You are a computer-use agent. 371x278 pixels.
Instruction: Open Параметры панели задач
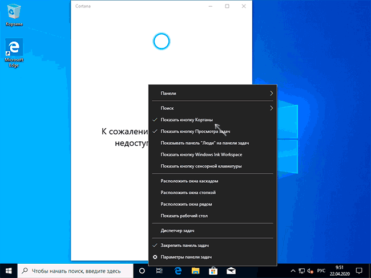212,257
